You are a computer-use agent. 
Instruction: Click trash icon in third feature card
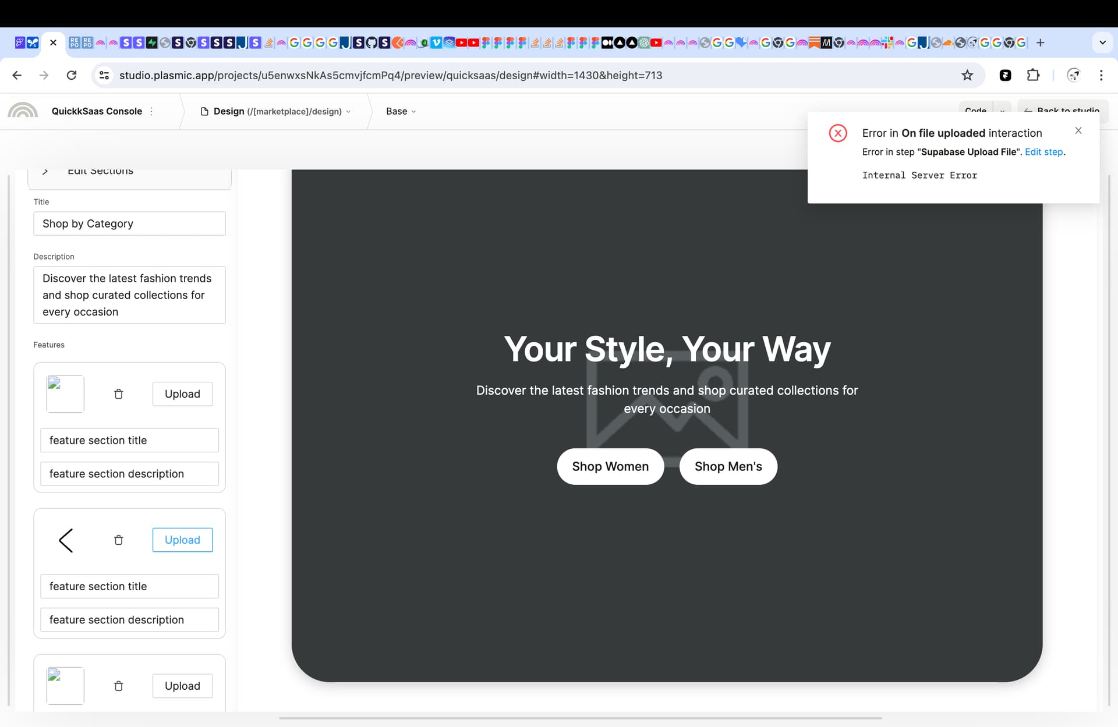pyautogui.click(x=119, y=686)
